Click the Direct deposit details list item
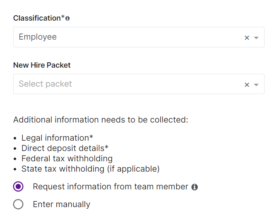The image size is (272, 217). 65,148
